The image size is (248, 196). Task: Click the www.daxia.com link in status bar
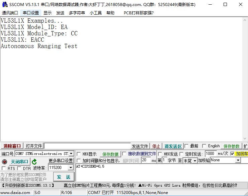pyautogui.click(x=15, y=193)
